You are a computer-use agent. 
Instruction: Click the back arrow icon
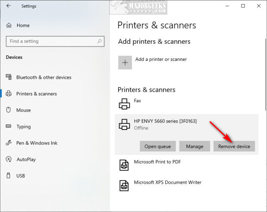click(x=9, y=6)
